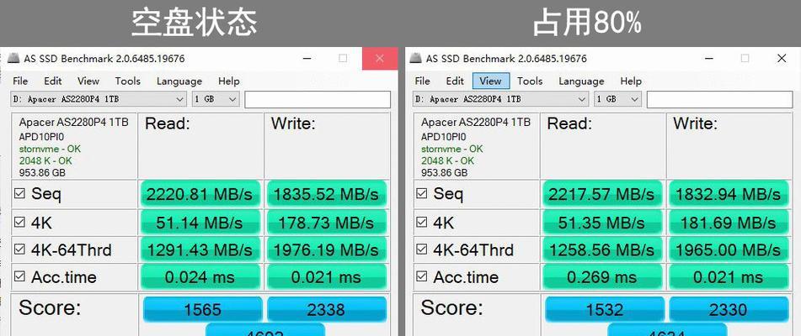Click Seq write result 1835.52 MB/s
Screen dimensions: 801x336
[326, 194]
